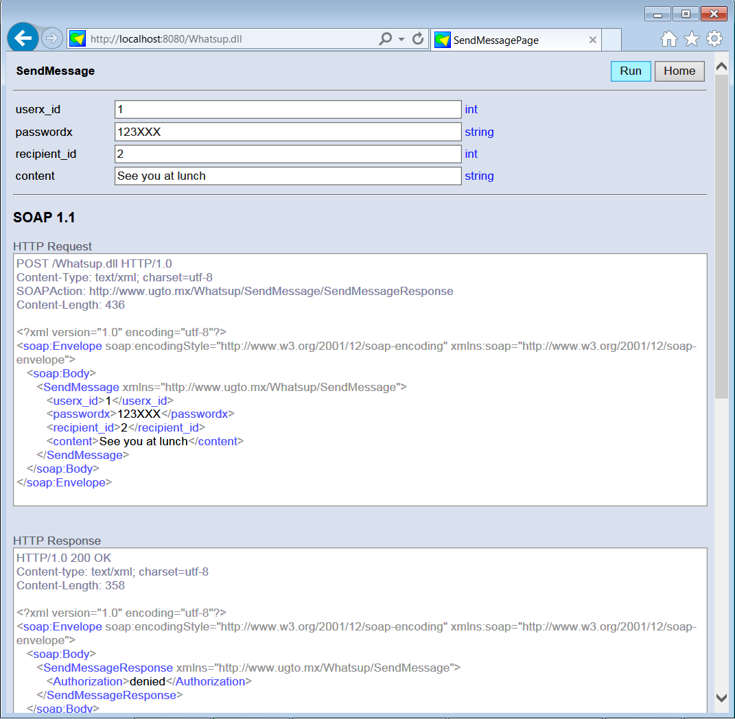Click the userx_id element in the request XML
Viewport: 735px width, 719px height.
(110, 401)
